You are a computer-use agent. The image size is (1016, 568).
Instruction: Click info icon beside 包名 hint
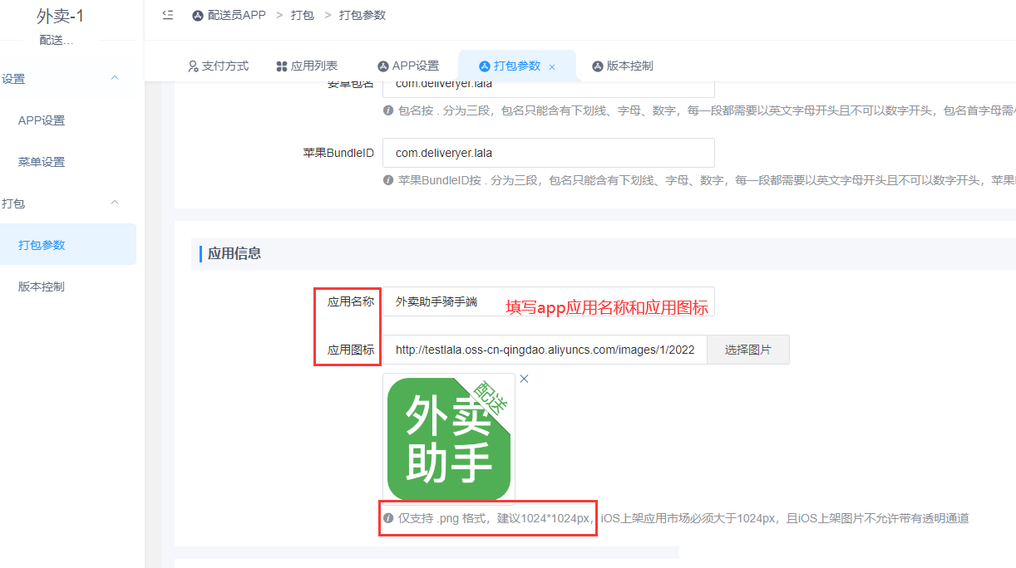[388, 110]
